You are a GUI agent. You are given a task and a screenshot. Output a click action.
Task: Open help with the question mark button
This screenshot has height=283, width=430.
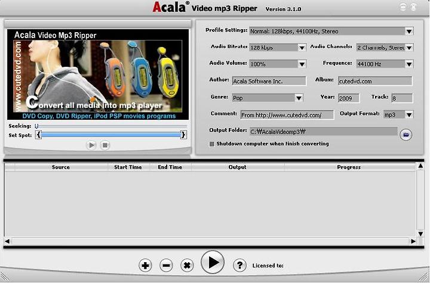[239, 265]
